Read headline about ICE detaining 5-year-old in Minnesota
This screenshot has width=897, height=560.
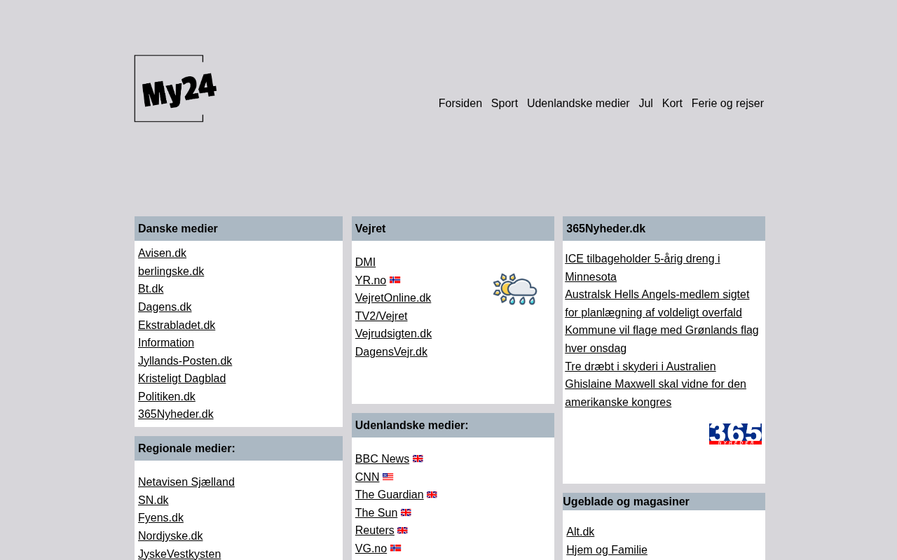[643, 267]
